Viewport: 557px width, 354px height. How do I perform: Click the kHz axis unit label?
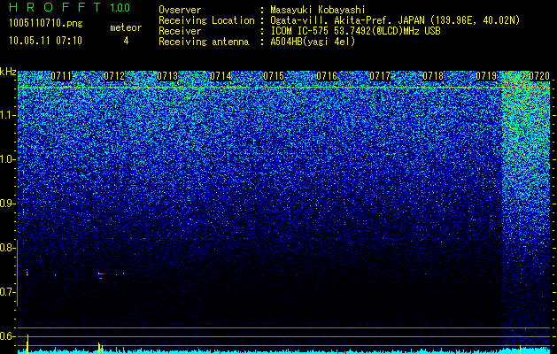point(8,72)
